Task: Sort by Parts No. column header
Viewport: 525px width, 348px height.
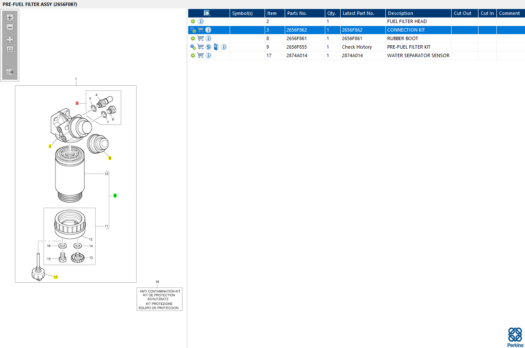Action: click(x=305, y=13)
